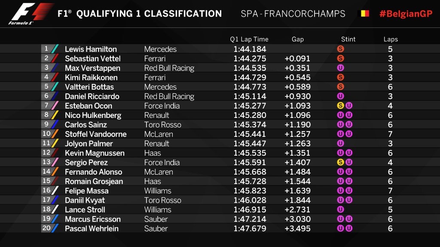This screenshot has height=247, width=440.
Task: Click Lewis Hamilton's red supersoft tyre icon
Action: click(340, 49)
